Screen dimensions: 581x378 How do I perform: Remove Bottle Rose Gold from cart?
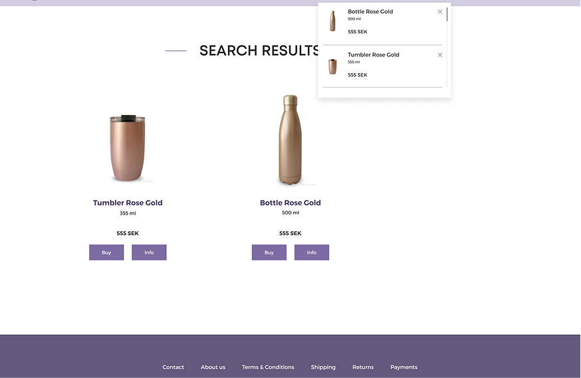[x=440, y=12]
